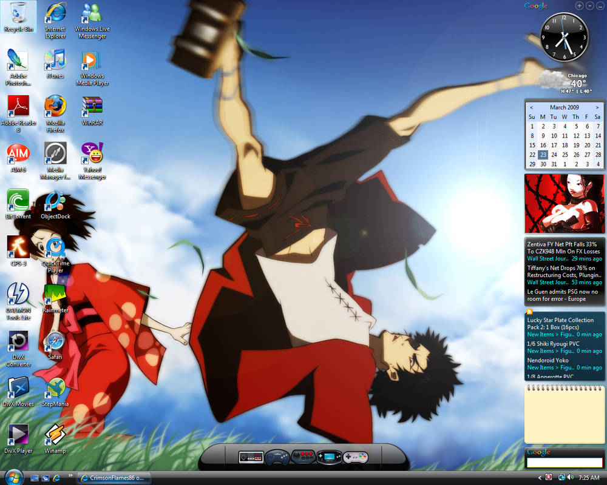Launch AIM 6 desktop shortcut
The height and width of the screenshot is (485, 607).
[18, 158]
